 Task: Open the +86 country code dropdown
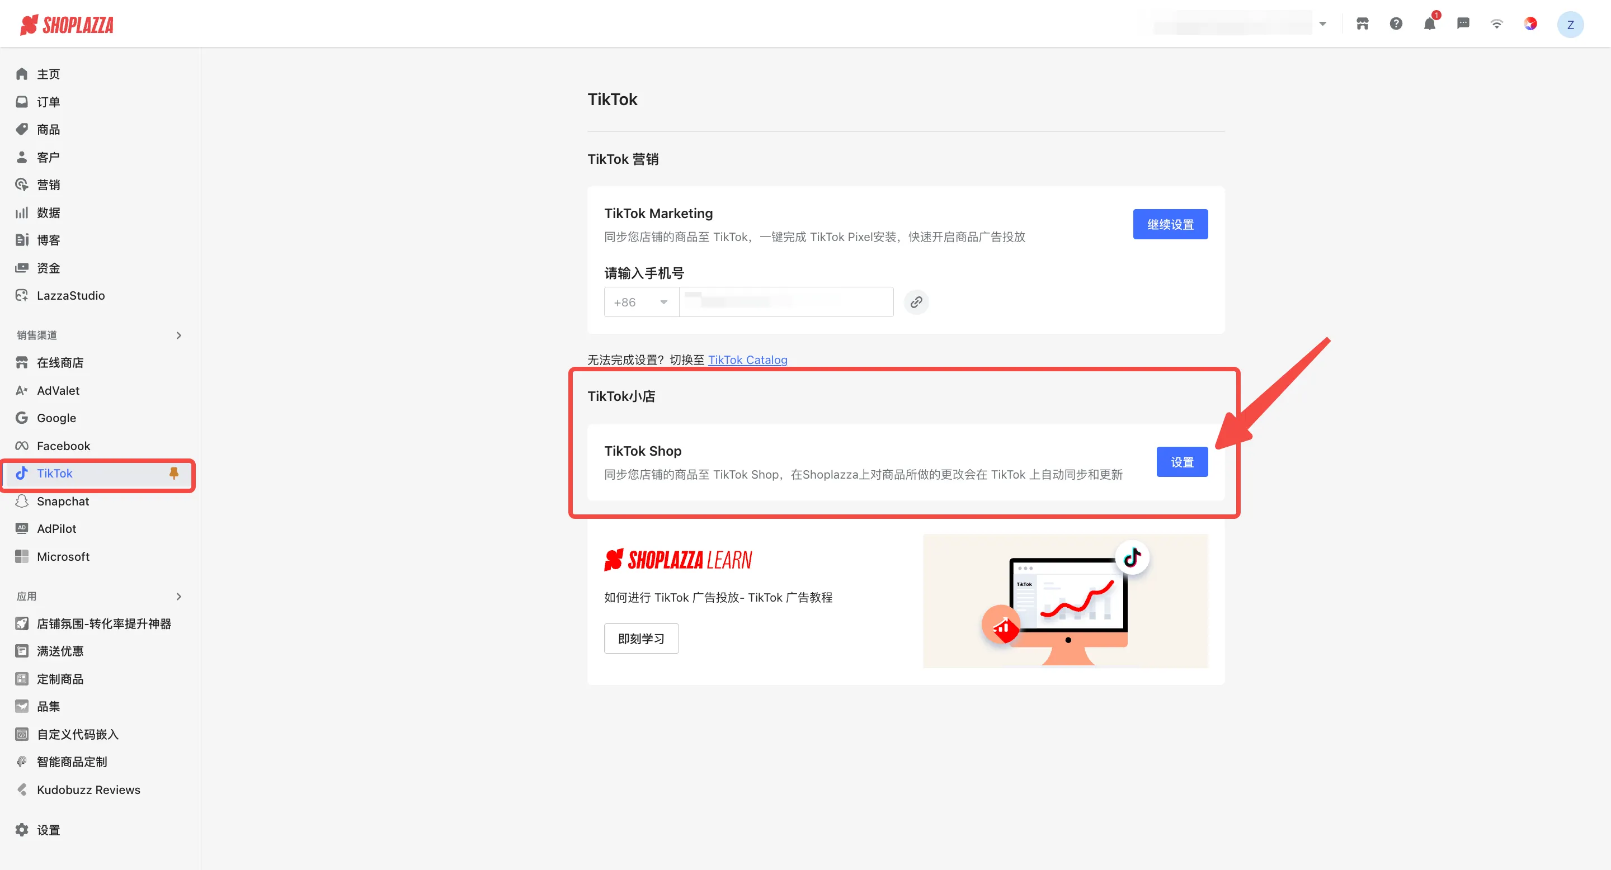[641, 302]
